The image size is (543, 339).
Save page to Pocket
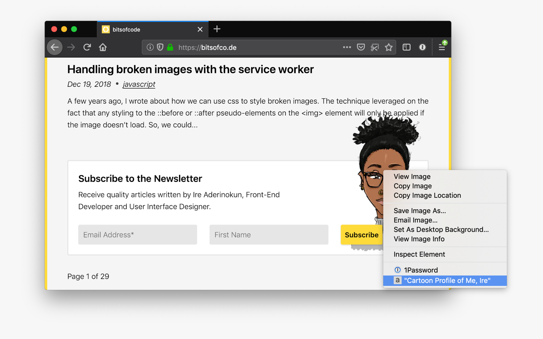pyautogui.click(x=361, y=47)
